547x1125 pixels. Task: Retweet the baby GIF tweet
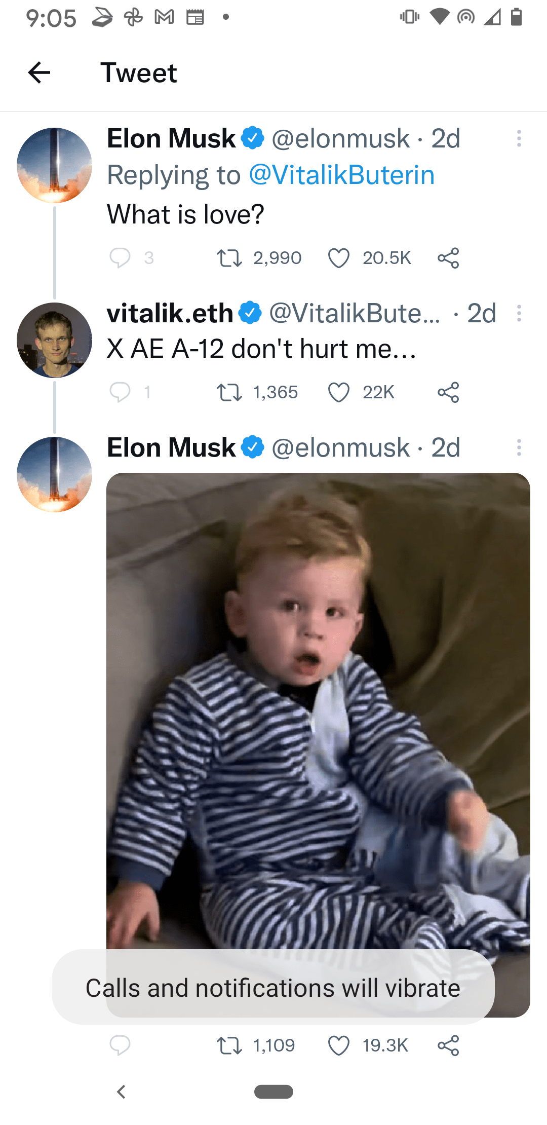click(229, 1045)
